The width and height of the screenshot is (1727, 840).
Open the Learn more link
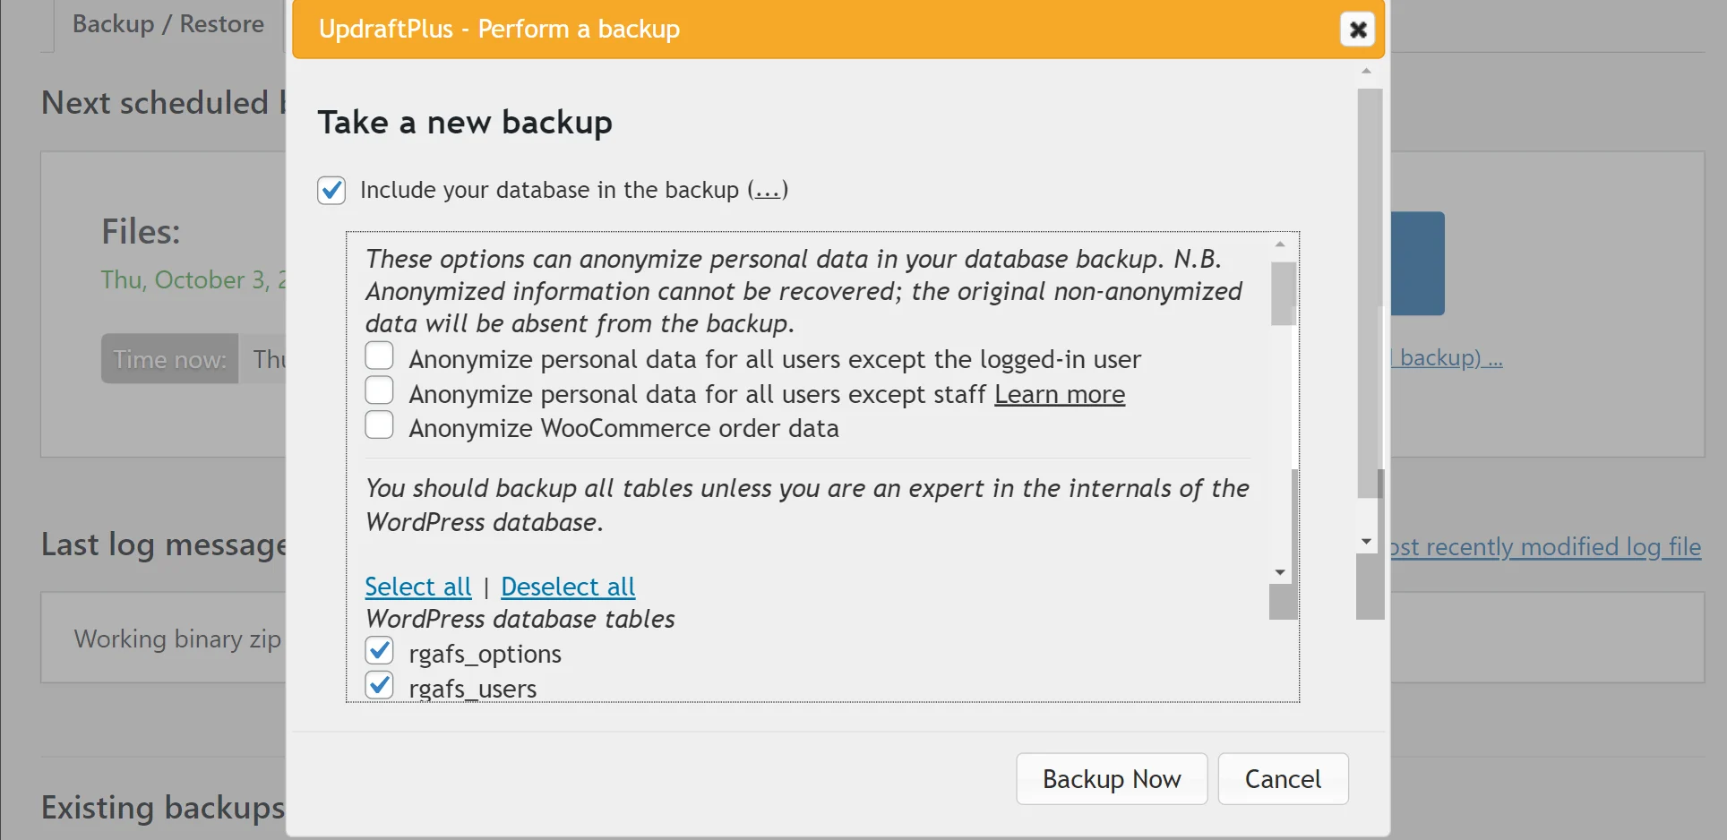click(x=1060, y=394)
